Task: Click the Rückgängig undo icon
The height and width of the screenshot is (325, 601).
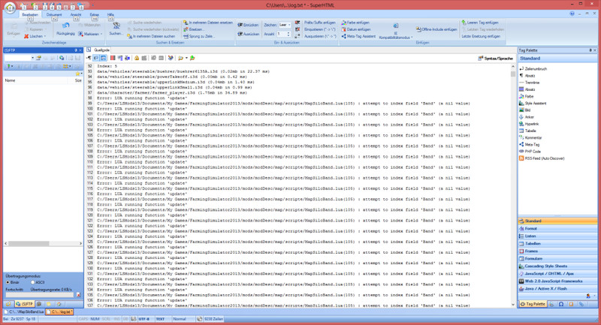Action: [65, 26]
